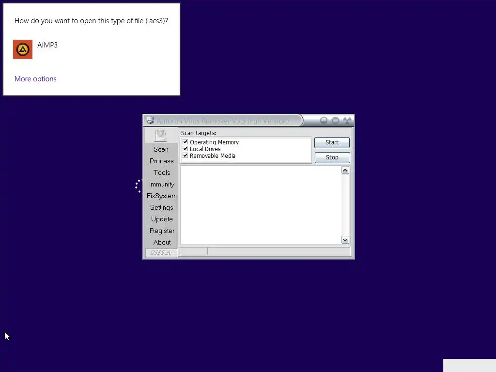Open the Process section
The width and height of the screenshot is (496, 372).
tap(162, 161)
